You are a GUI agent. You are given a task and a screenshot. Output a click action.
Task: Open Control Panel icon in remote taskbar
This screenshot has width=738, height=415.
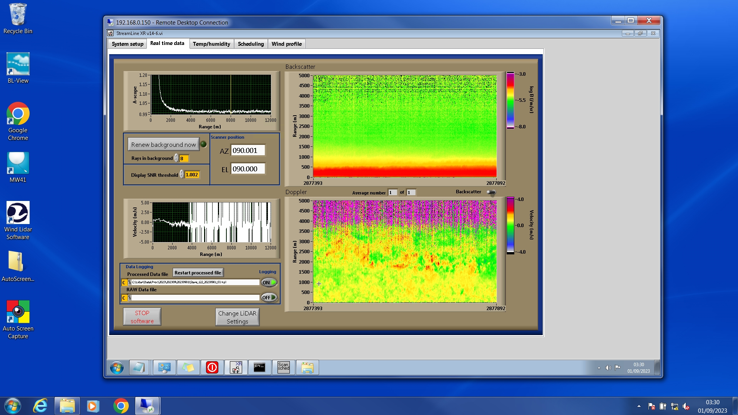click(x=164, y=367)
